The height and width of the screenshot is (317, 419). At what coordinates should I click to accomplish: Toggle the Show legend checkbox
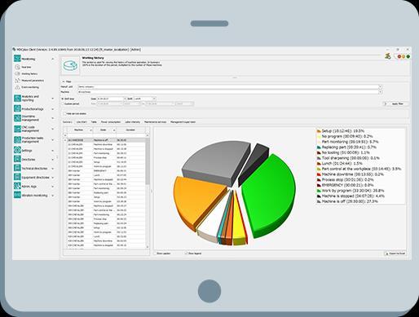pyautogui.click(x=186, y=253)
